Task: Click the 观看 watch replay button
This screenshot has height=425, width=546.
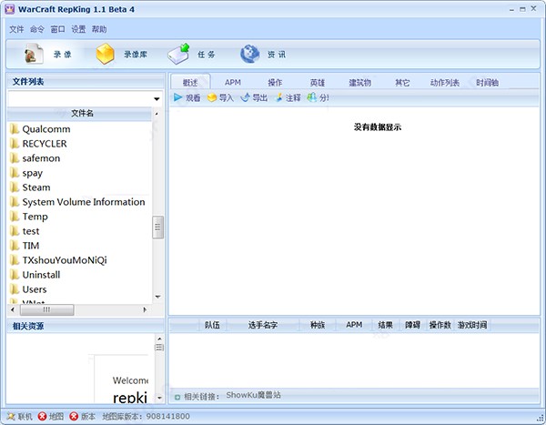Action: pyautogui.click(x=187, y=98)
